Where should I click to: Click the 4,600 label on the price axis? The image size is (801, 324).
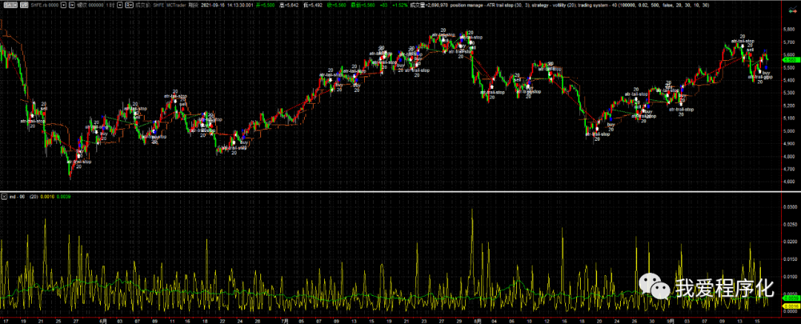tap(789, 182)
